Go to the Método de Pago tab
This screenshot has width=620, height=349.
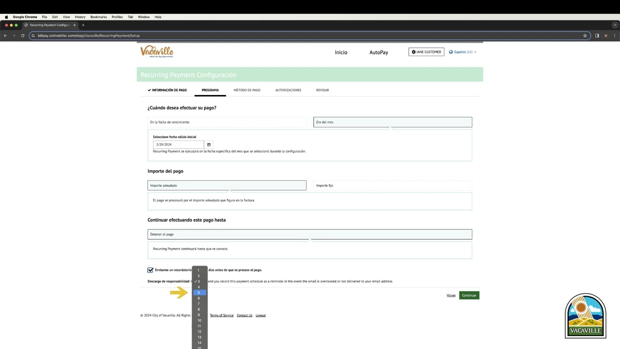[x=247, y=90]
